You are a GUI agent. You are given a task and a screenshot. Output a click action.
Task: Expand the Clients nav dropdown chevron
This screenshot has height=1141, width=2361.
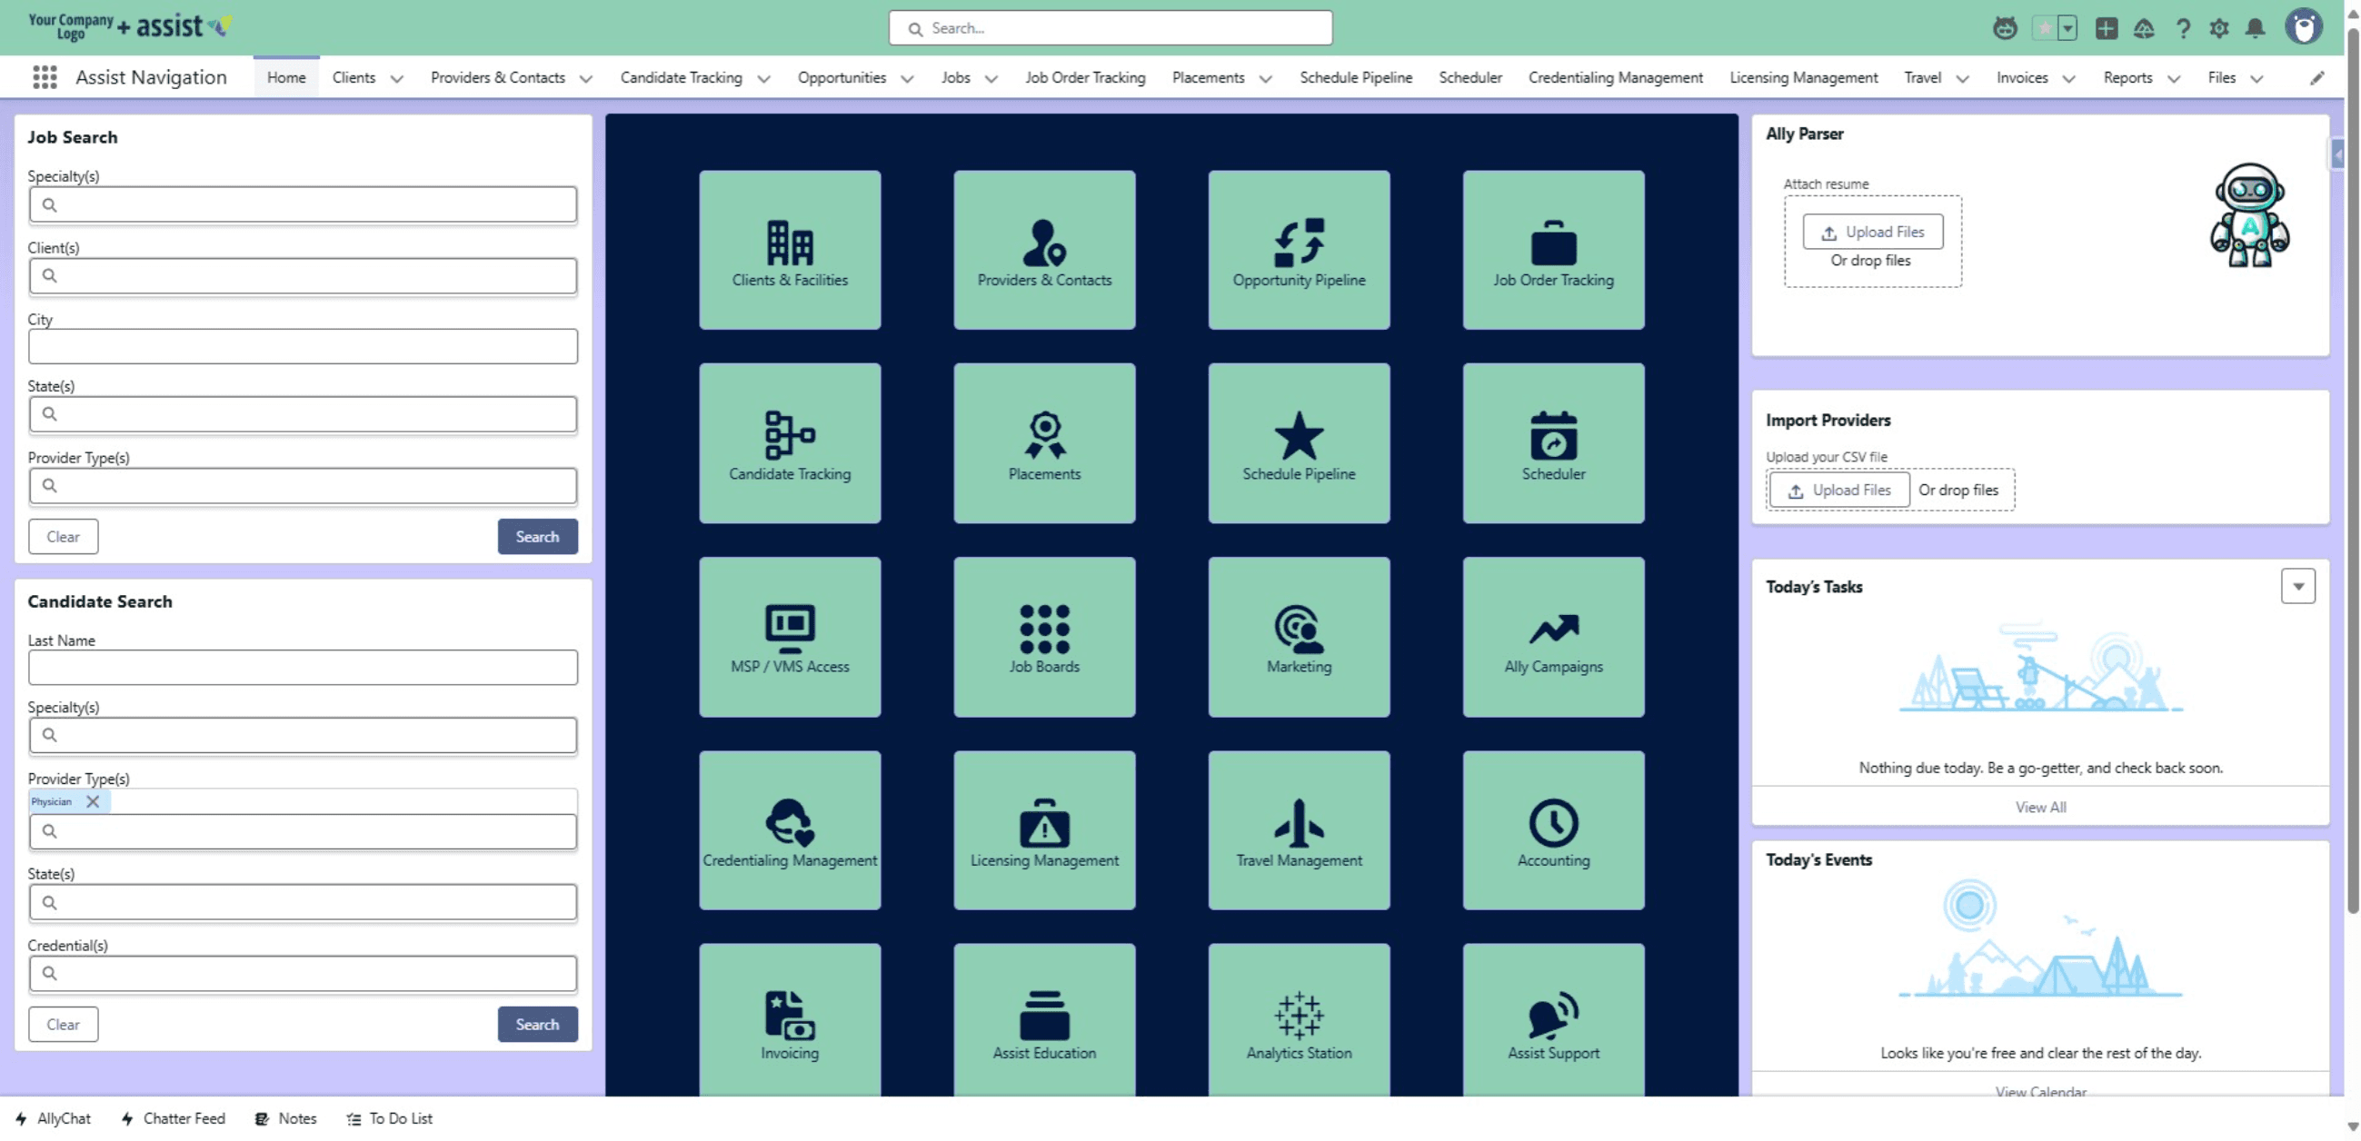[x=397, y=79]
